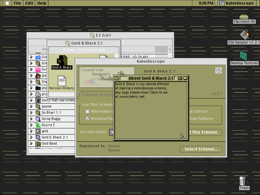
Task: Expand the gnome folder row
Action: click(31, 107)
